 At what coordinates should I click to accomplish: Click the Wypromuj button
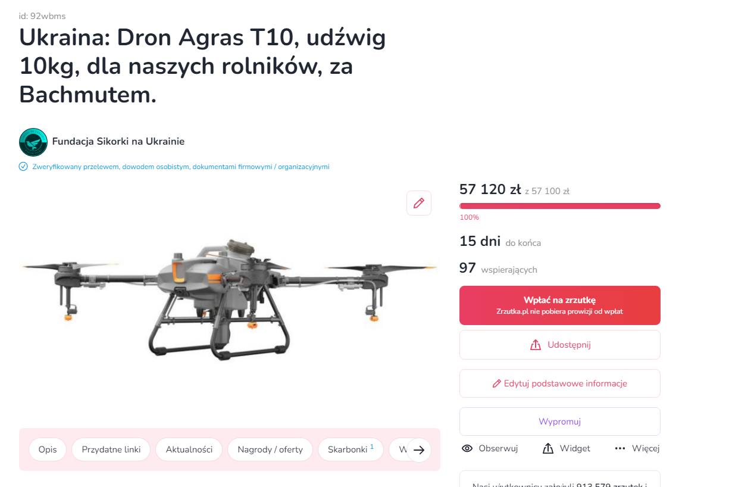tap(560, 422)
